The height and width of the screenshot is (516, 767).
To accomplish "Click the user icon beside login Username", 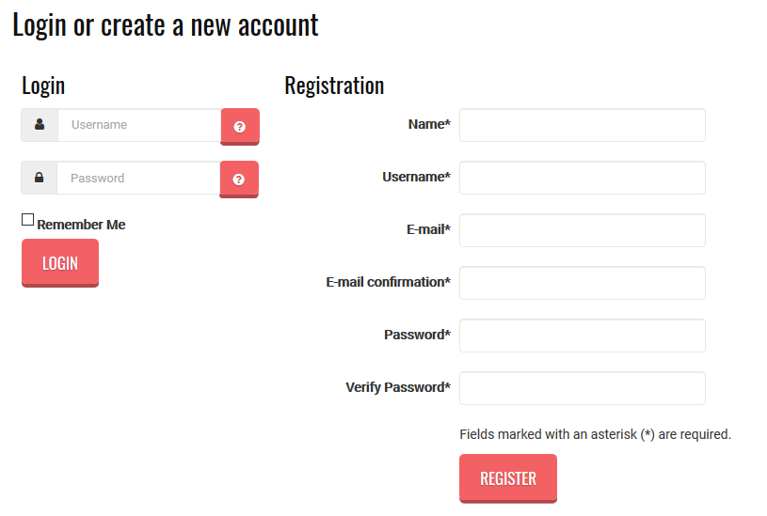I will [40, 125].
